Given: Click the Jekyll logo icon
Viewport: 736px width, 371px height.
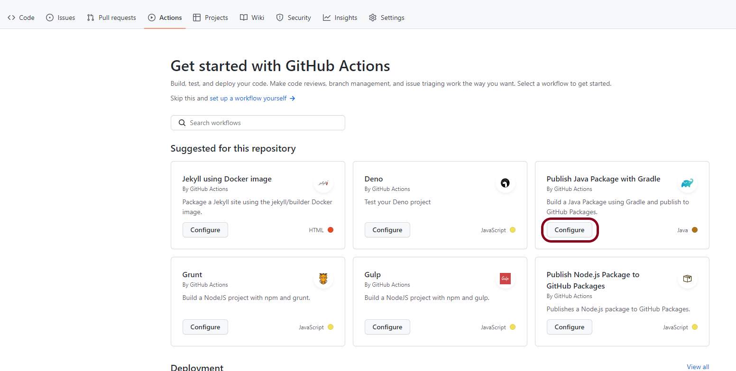Looking at the screenshot, I should (323, 183).
